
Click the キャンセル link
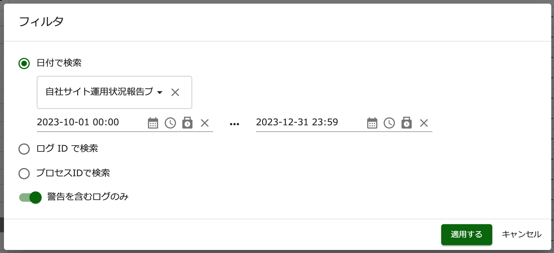click(522, 234)
